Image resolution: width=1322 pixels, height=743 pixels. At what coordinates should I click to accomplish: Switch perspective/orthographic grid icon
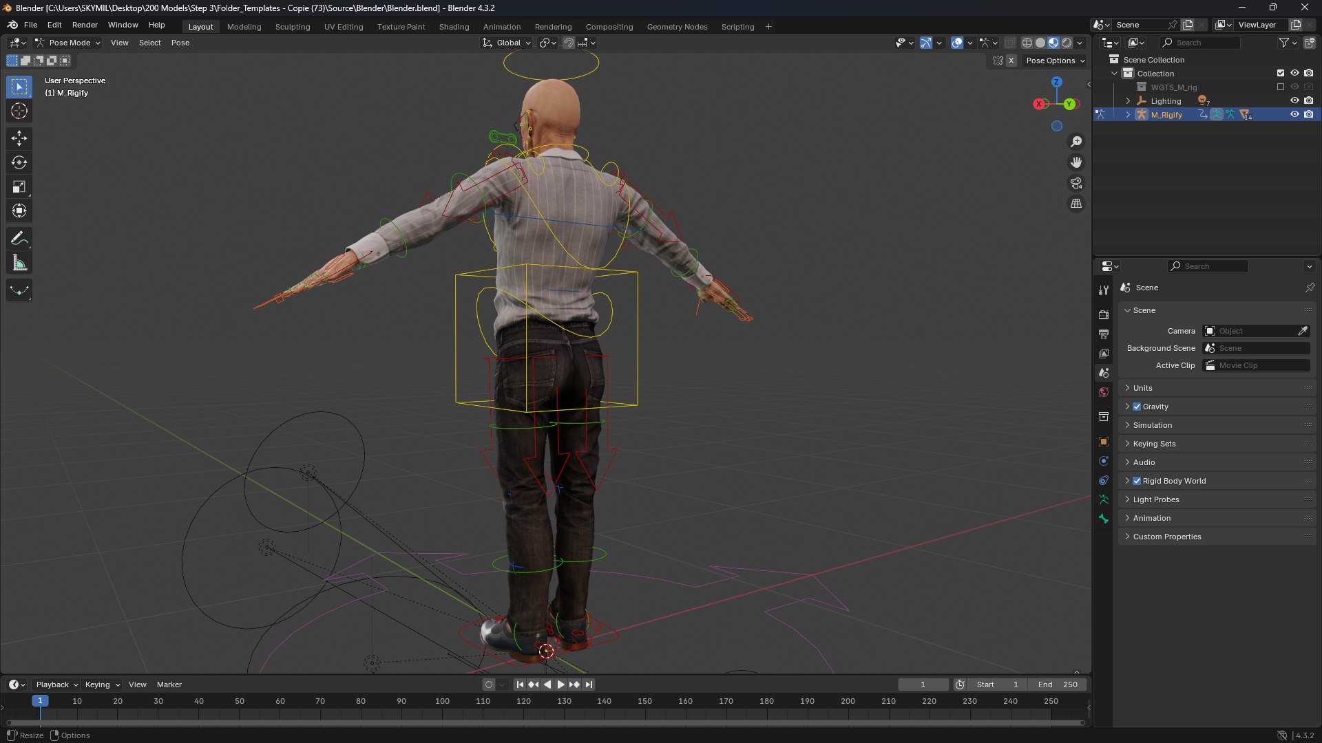(1076, 204)
